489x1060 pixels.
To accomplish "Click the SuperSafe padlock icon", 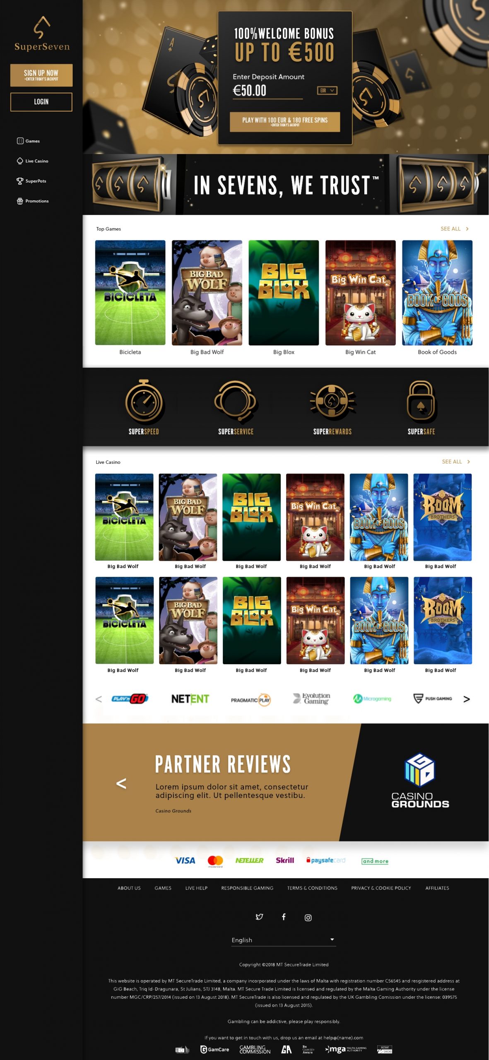I will coord(421,400).
